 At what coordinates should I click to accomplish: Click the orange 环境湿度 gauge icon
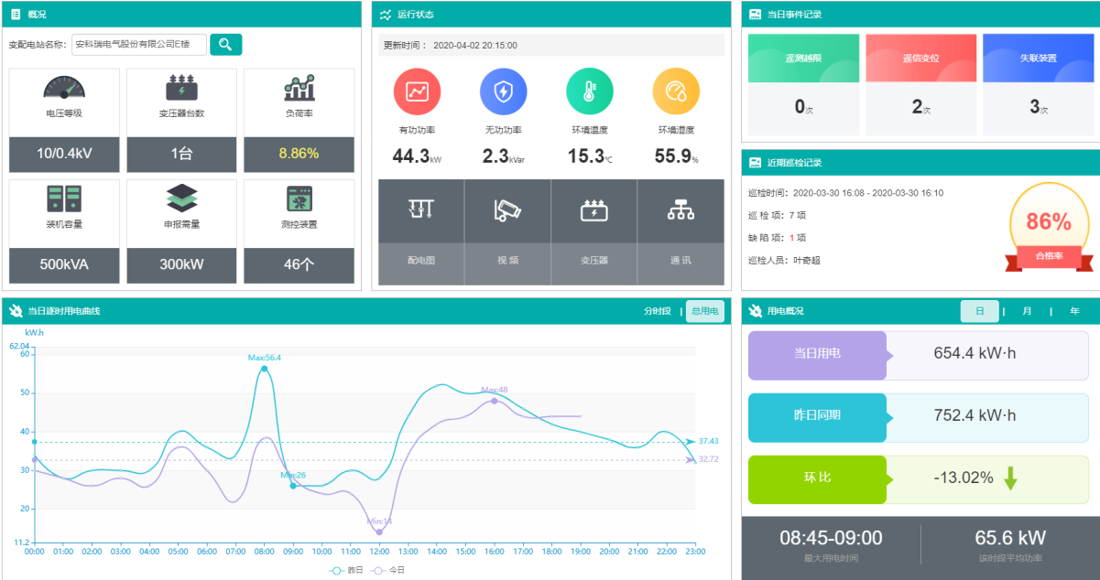[x=676, y=91]
